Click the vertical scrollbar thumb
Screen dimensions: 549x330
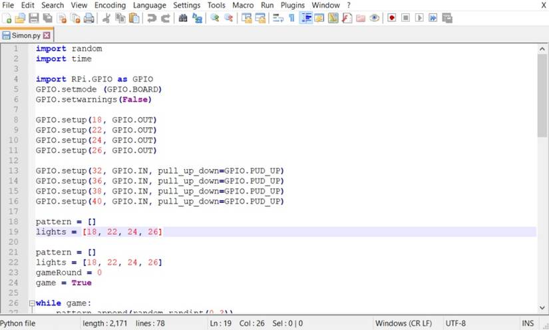coord(542,96)
